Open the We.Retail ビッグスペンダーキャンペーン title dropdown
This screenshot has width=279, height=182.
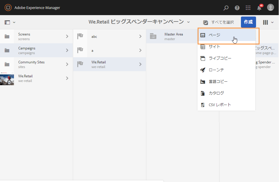pos(188,22)
